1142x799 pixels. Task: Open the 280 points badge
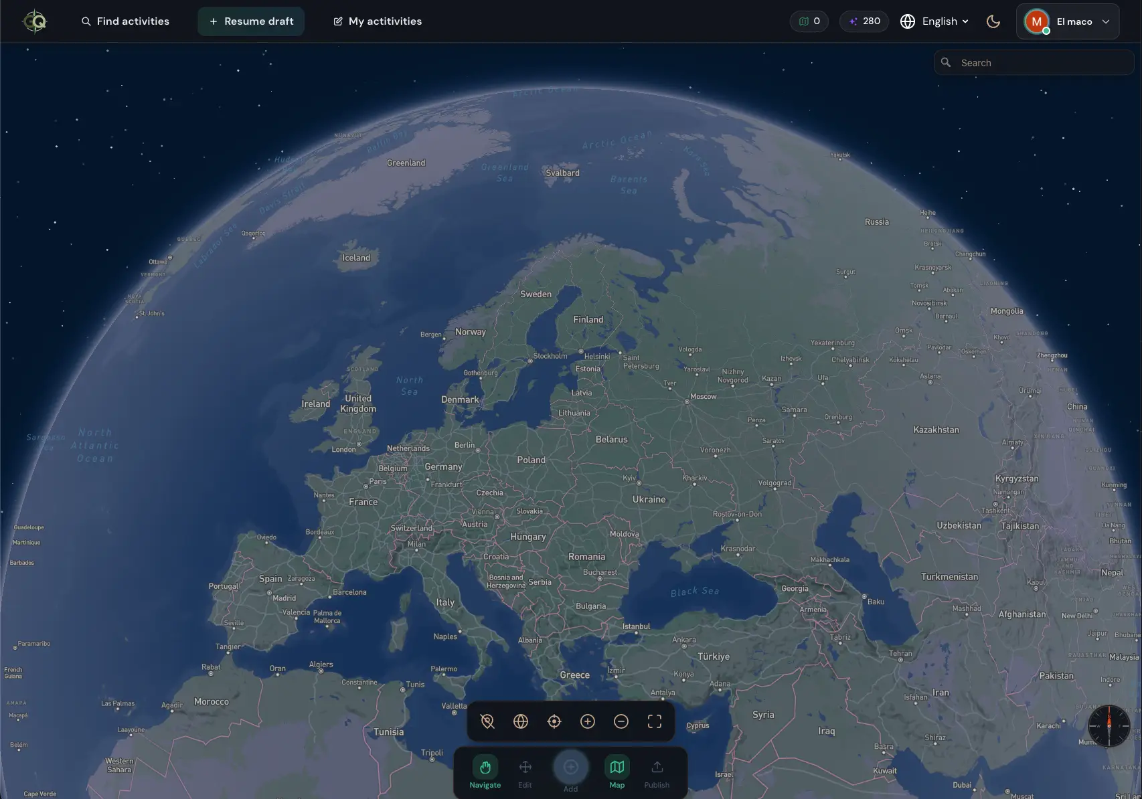point(864,21)
